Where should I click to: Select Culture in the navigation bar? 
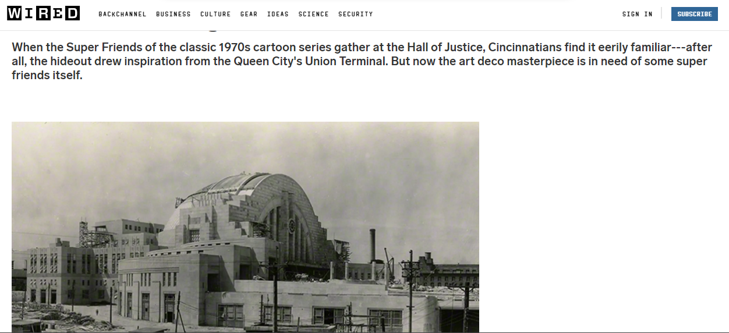(215, 14)
